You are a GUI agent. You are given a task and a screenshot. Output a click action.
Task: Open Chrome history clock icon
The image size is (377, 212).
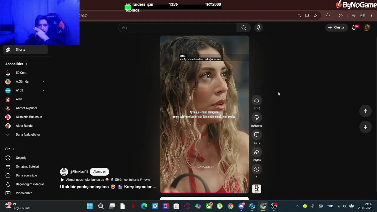(341, 16)
